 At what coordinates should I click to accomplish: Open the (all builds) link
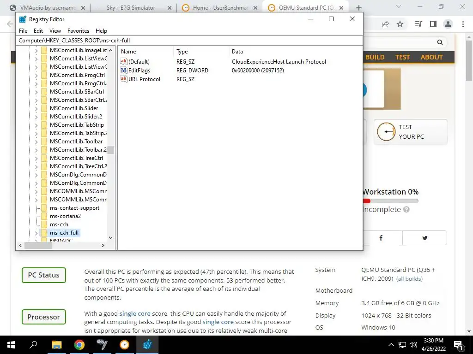[x=409, y=279]
